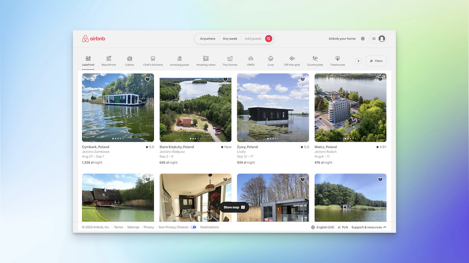Select the Beachfront category icon
Viewport: 469px width, 263px height.
coord(109,59)
